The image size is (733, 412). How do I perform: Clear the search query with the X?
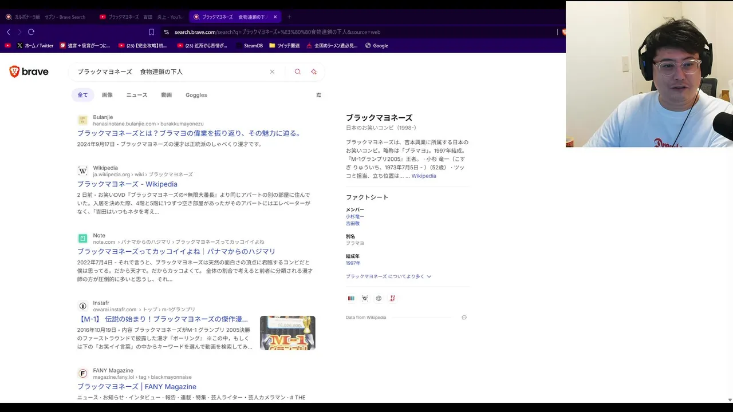point(272,72)
